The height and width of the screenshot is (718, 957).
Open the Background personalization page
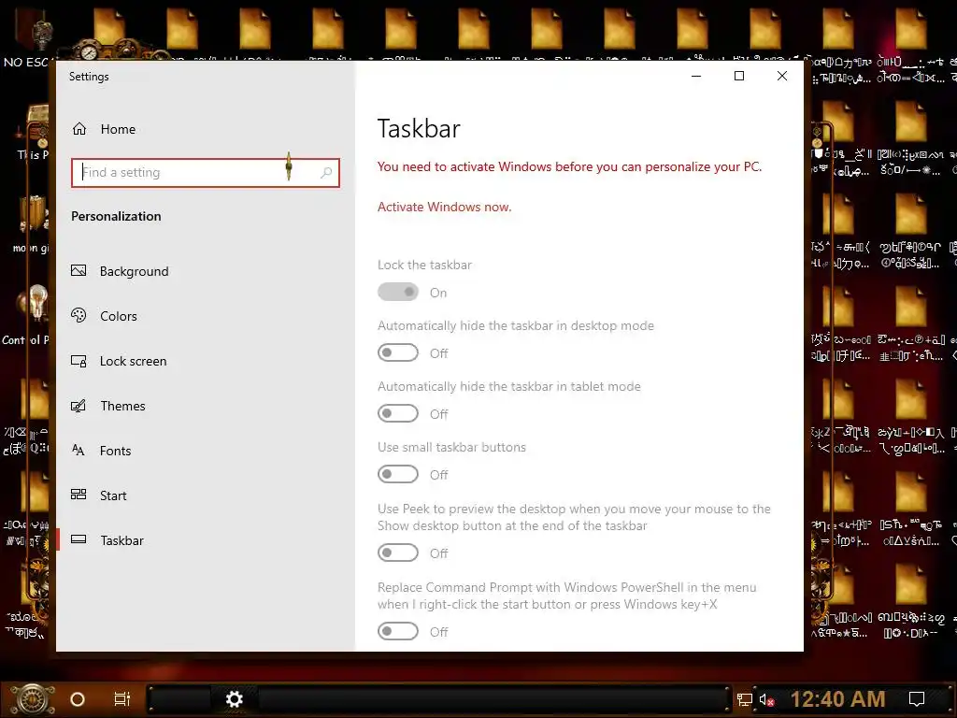click(135, 271)
